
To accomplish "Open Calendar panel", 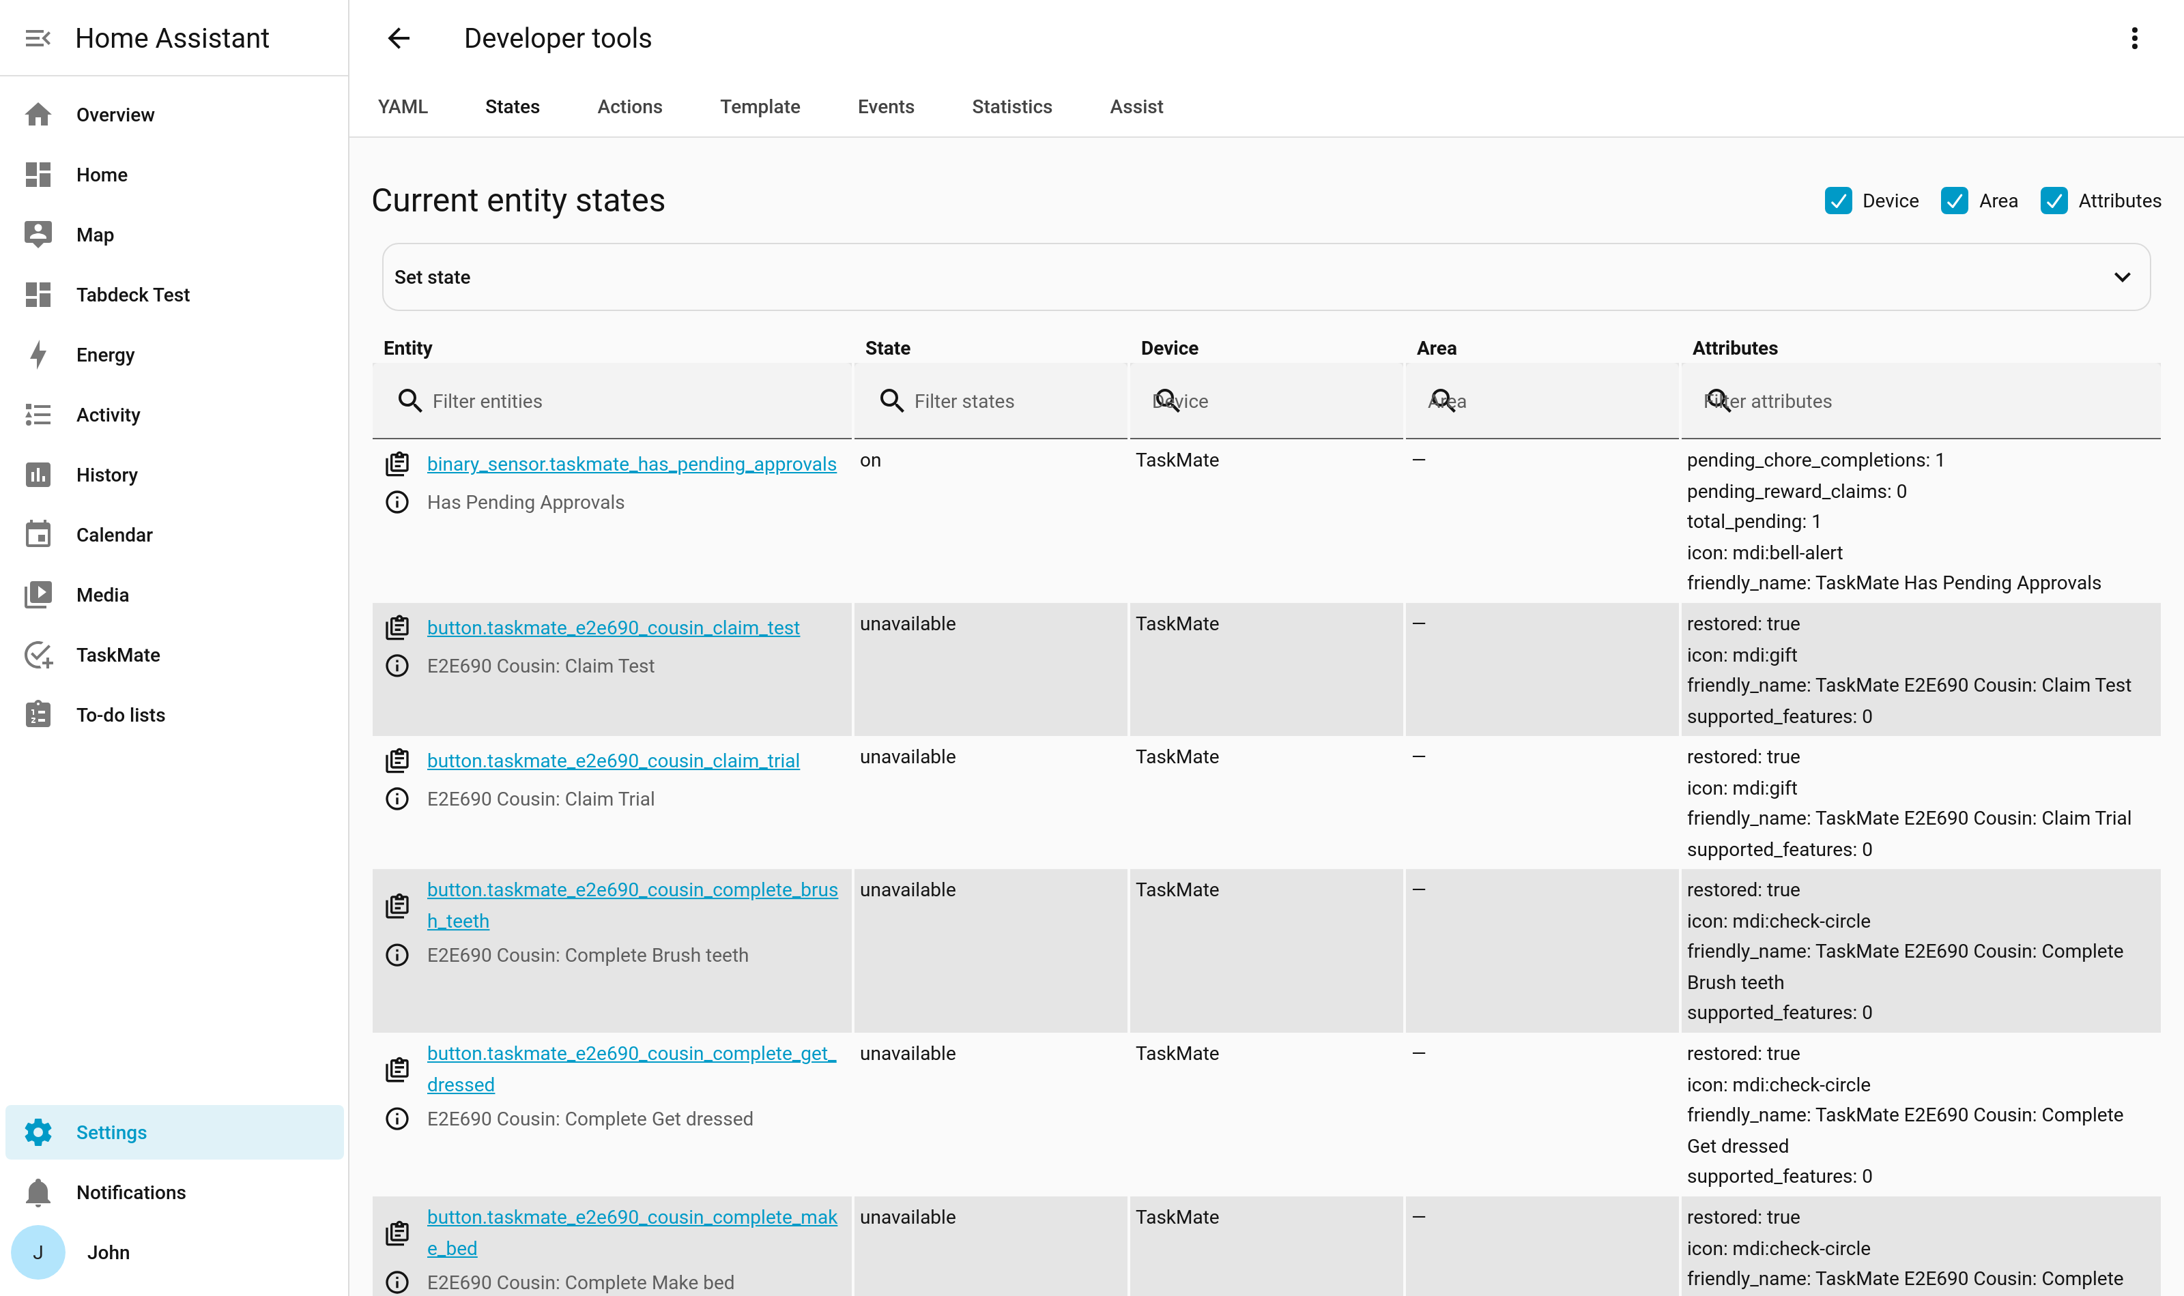I will [174, 535].
